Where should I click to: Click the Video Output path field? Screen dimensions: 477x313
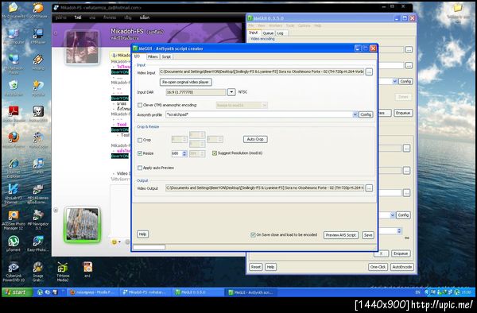[265, 188]
